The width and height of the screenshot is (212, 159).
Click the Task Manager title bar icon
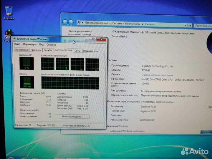tap(14, 39)
